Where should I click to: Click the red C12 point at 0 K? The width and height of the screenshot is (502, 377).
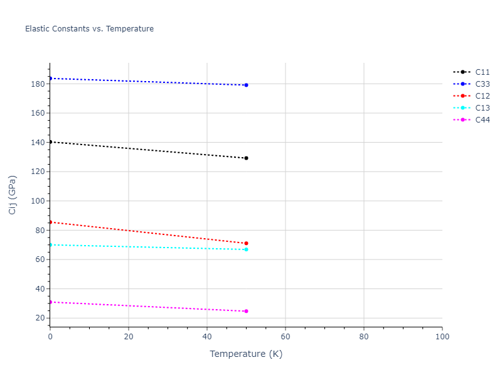[x=50, y=222]
